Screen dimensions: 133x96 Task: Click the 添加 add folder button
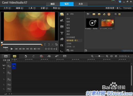(70, 14)
